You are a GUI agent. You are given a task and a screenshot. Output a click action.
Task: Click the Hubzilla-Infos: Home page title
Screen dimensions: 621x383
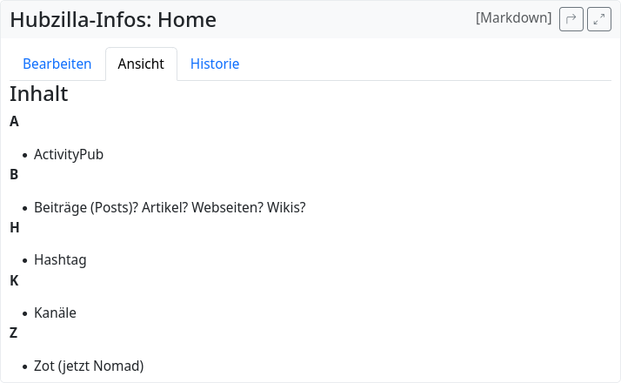click(113, 20)
